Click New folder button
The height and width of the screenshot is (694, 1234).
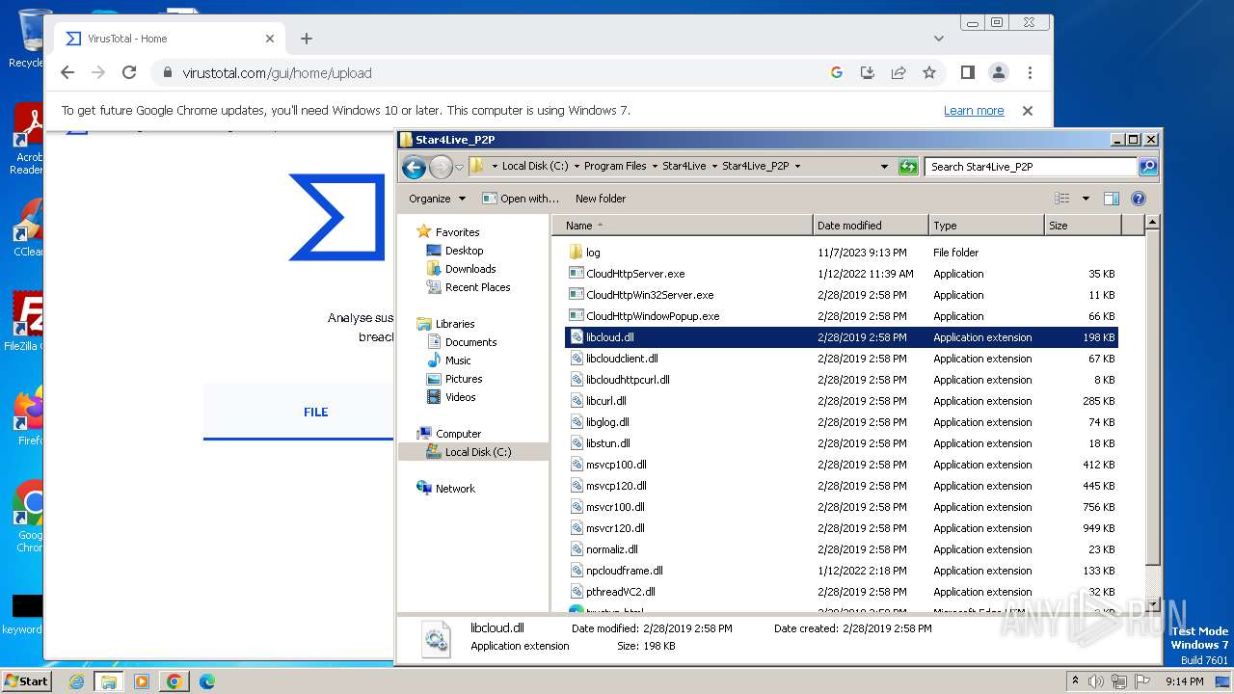coord(601,199)
